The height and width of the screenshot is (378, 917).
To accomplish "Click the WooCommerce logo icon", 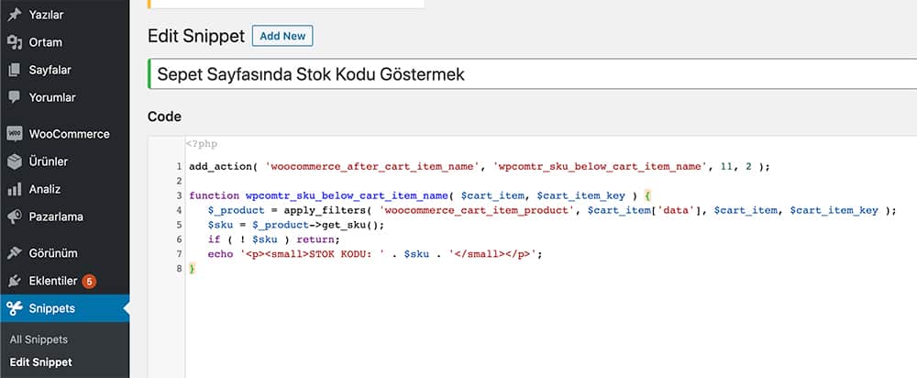I will coord(15,134).
